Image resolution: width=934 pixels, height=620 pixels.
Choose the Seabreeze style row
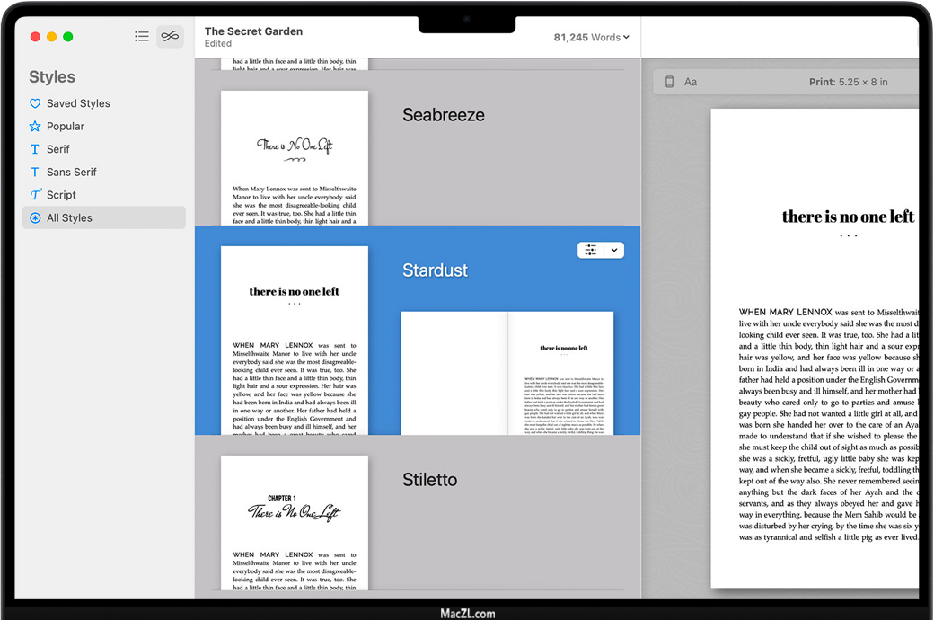coord(443,115)
